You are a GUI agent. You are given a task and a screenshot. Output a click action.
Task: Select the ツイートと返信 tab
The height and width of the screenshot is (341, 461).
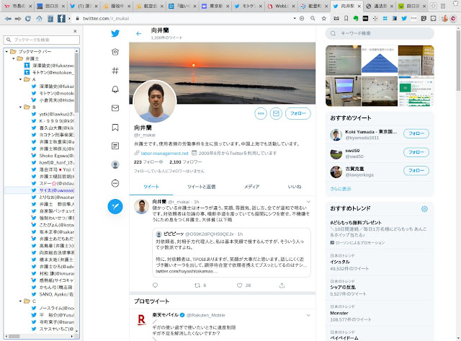coord(202,187)
